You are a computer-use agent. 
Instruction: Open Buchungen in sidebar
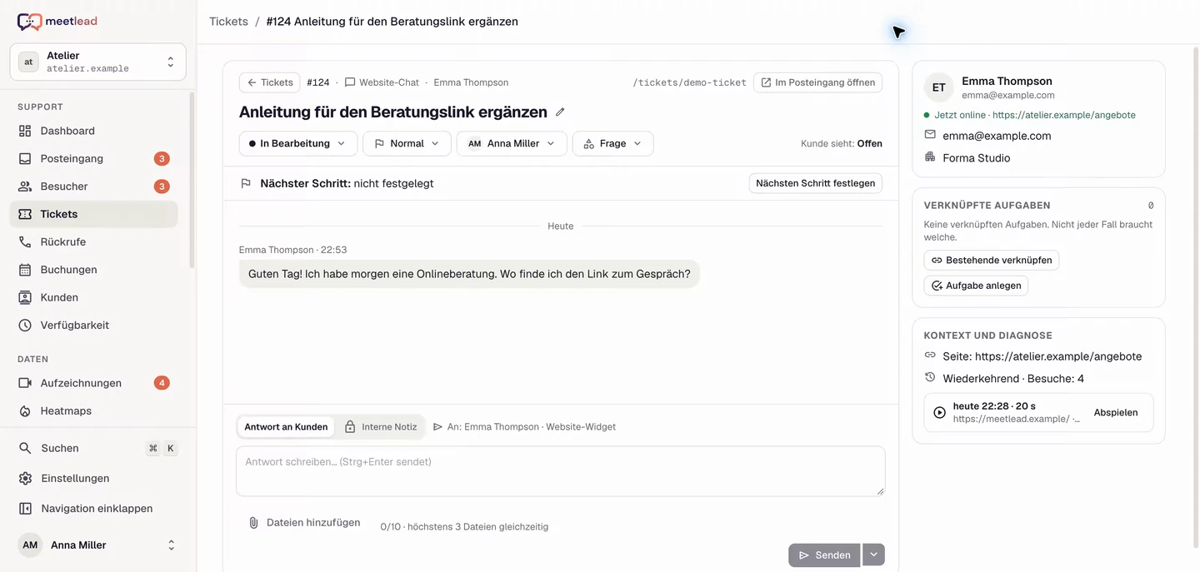tap(94, 270)
